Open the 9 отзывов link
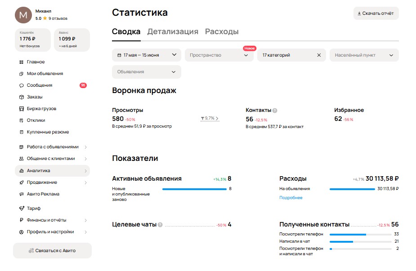Image resolution: width=416 pixels, height=271 pixels. [x=58, y=18]
